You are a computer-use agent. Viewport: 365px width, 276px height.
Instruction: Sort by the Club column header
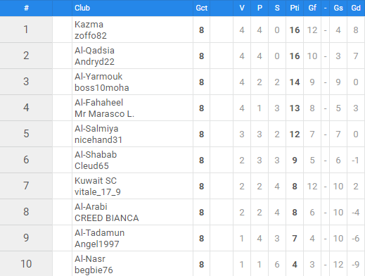pos(82,8)
